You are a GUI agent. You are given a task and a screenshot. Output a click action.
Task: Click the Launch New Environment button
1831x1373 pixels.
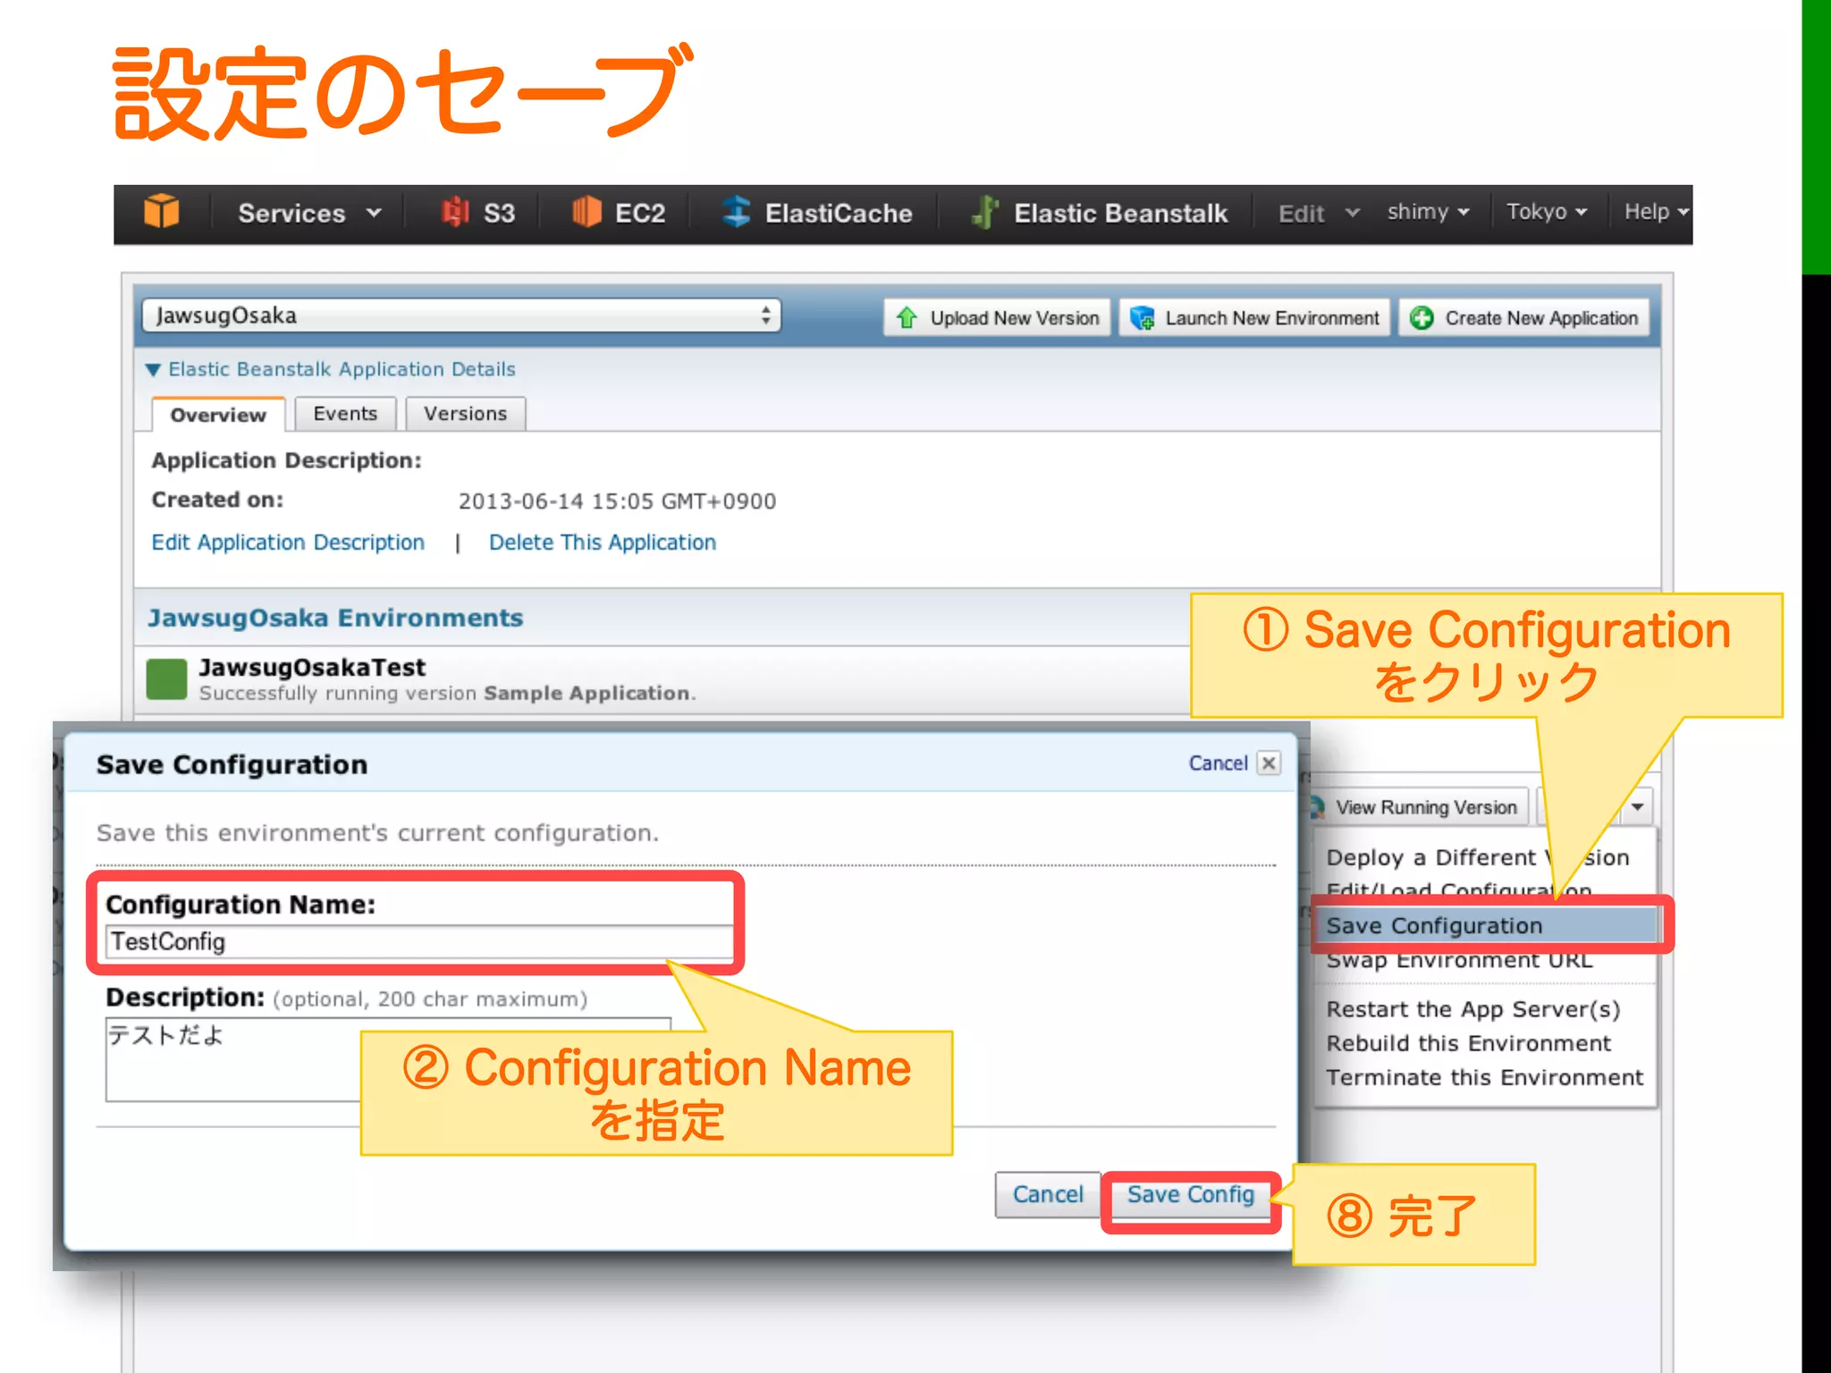point(1254,317)
